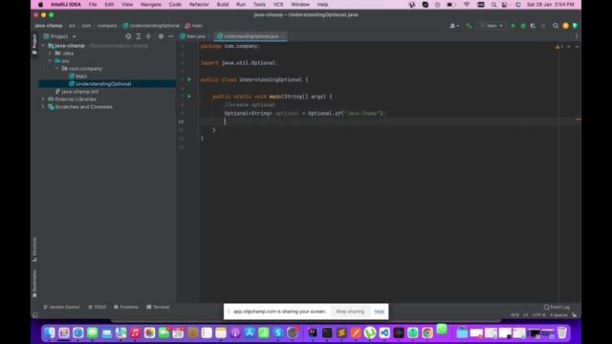Open the Navigate menu
This screenshot has width=612, height=344.
point(151,4)
